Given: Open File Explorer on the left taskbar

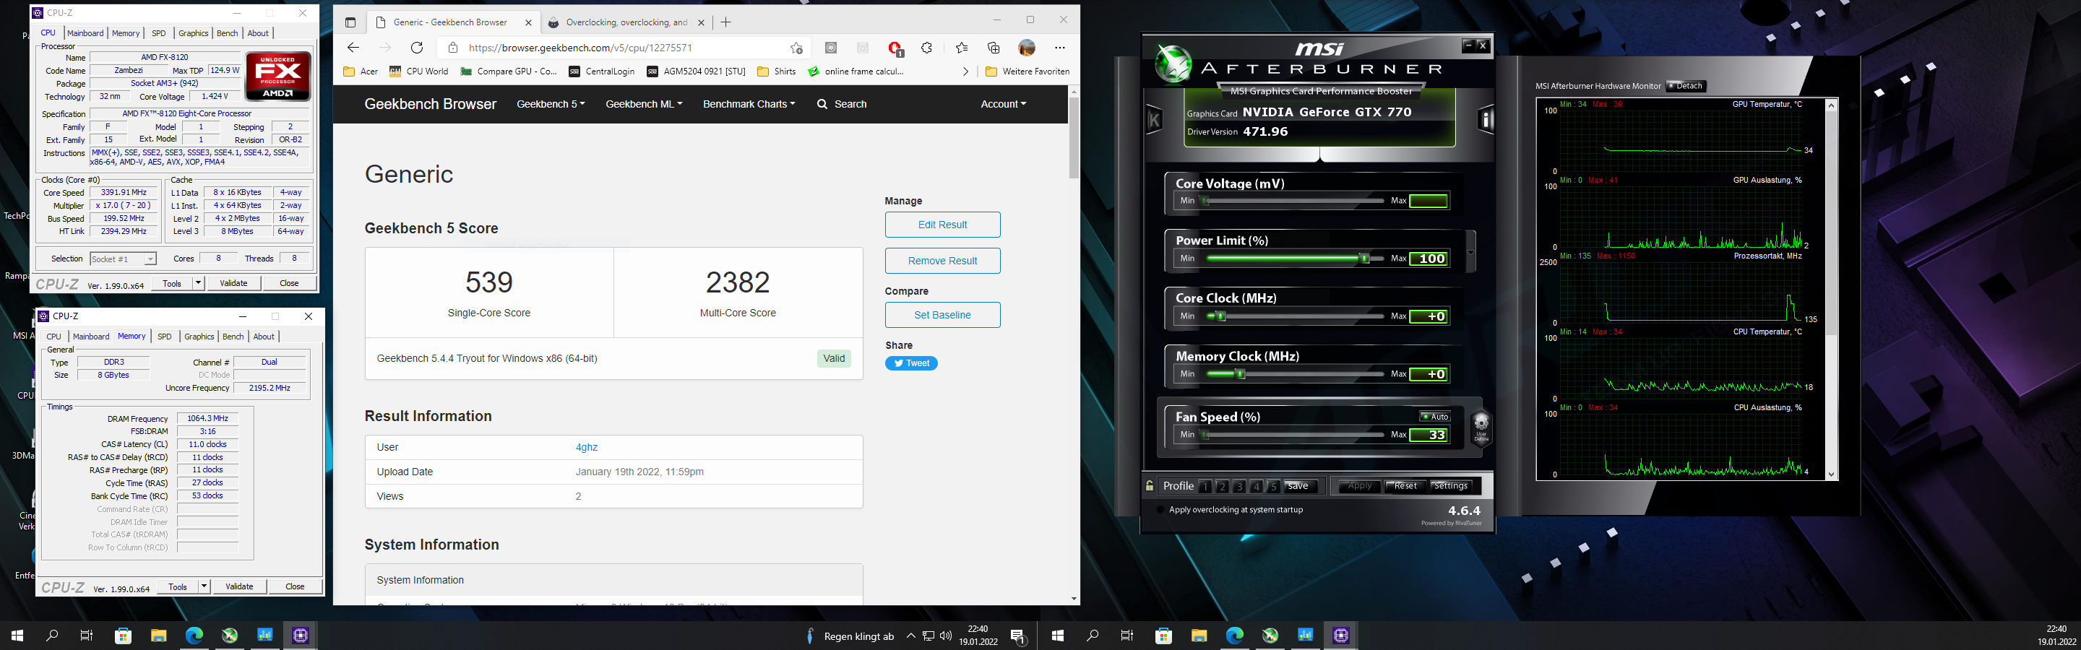Looking at the screenshot, I should coord(158,636).
